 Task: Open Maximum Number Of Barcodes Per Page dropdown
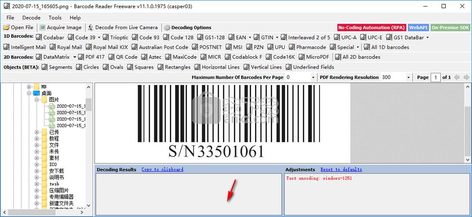313,78
